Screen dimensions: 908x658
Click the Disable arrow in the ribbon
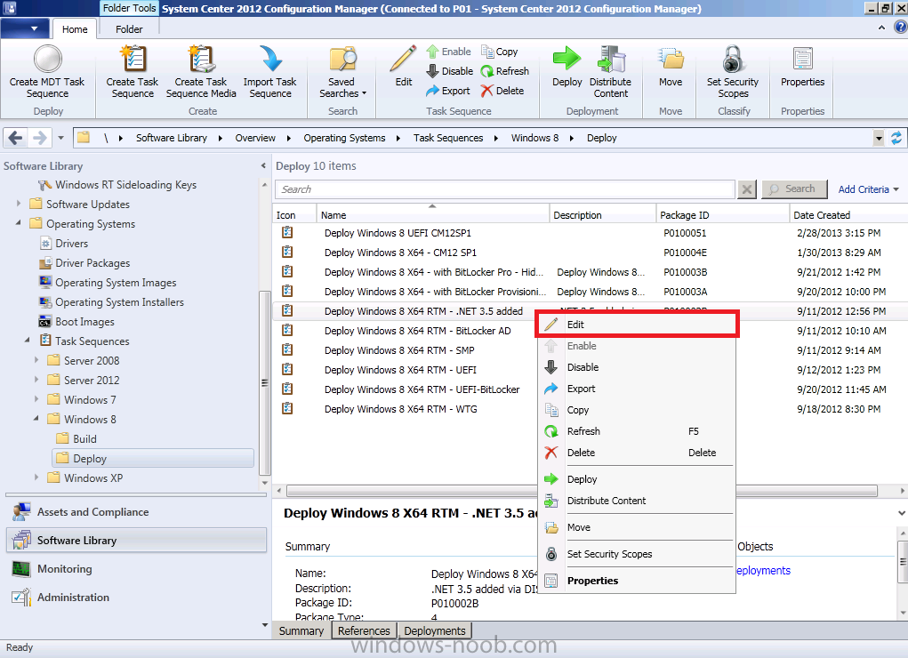432,71
